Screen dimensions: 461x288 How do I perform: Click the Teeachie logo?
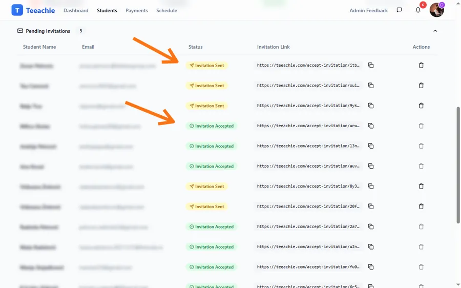click(x=17, y=10)
